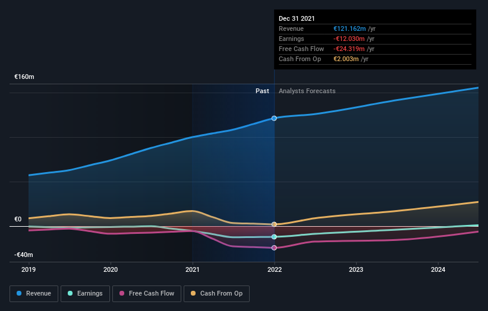
Task: Toggle the Earnings series legend button
Action: 85,294
